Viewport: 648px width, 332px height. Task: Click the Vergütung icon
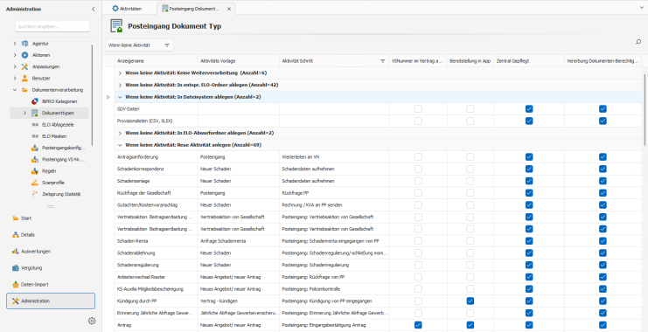pos(16,267)
